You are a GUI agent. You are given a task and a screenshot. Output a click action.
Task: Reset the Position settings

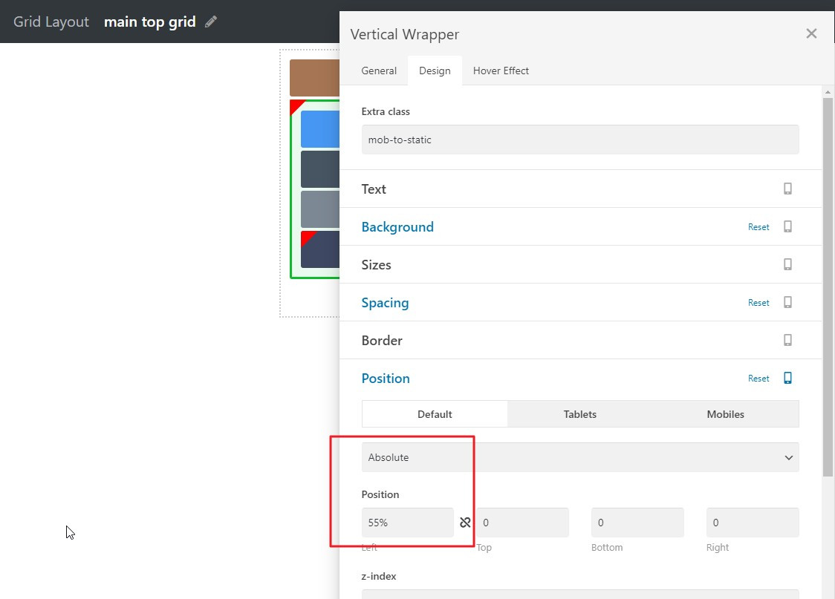758,379
